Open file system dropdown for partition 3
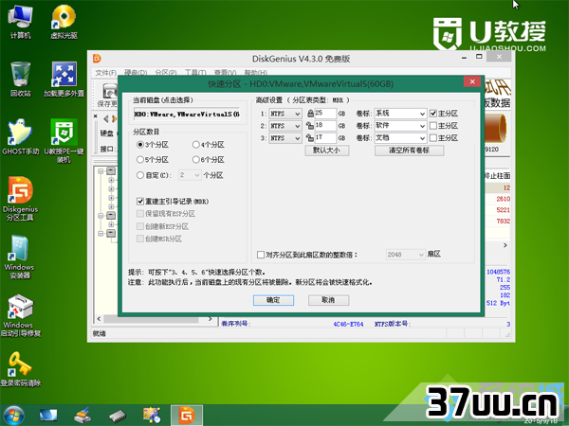This screenshot has height=426, width=569. point(285,138)
